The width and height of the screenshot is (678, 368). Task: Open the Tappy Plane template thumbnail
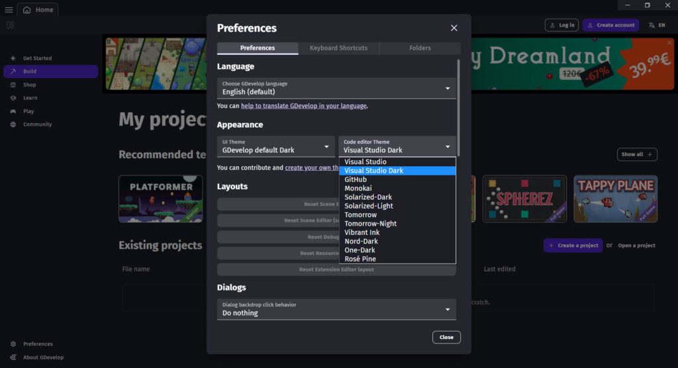click(x=615, y=199)
